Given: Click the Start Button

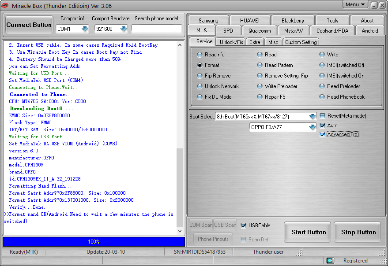Looking at the screenshot, I should [x=308, y=232].
